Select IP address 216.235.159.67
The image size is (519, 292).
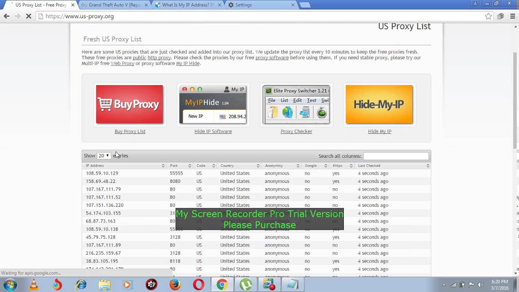pyautogui.click(x=103, y=253)
